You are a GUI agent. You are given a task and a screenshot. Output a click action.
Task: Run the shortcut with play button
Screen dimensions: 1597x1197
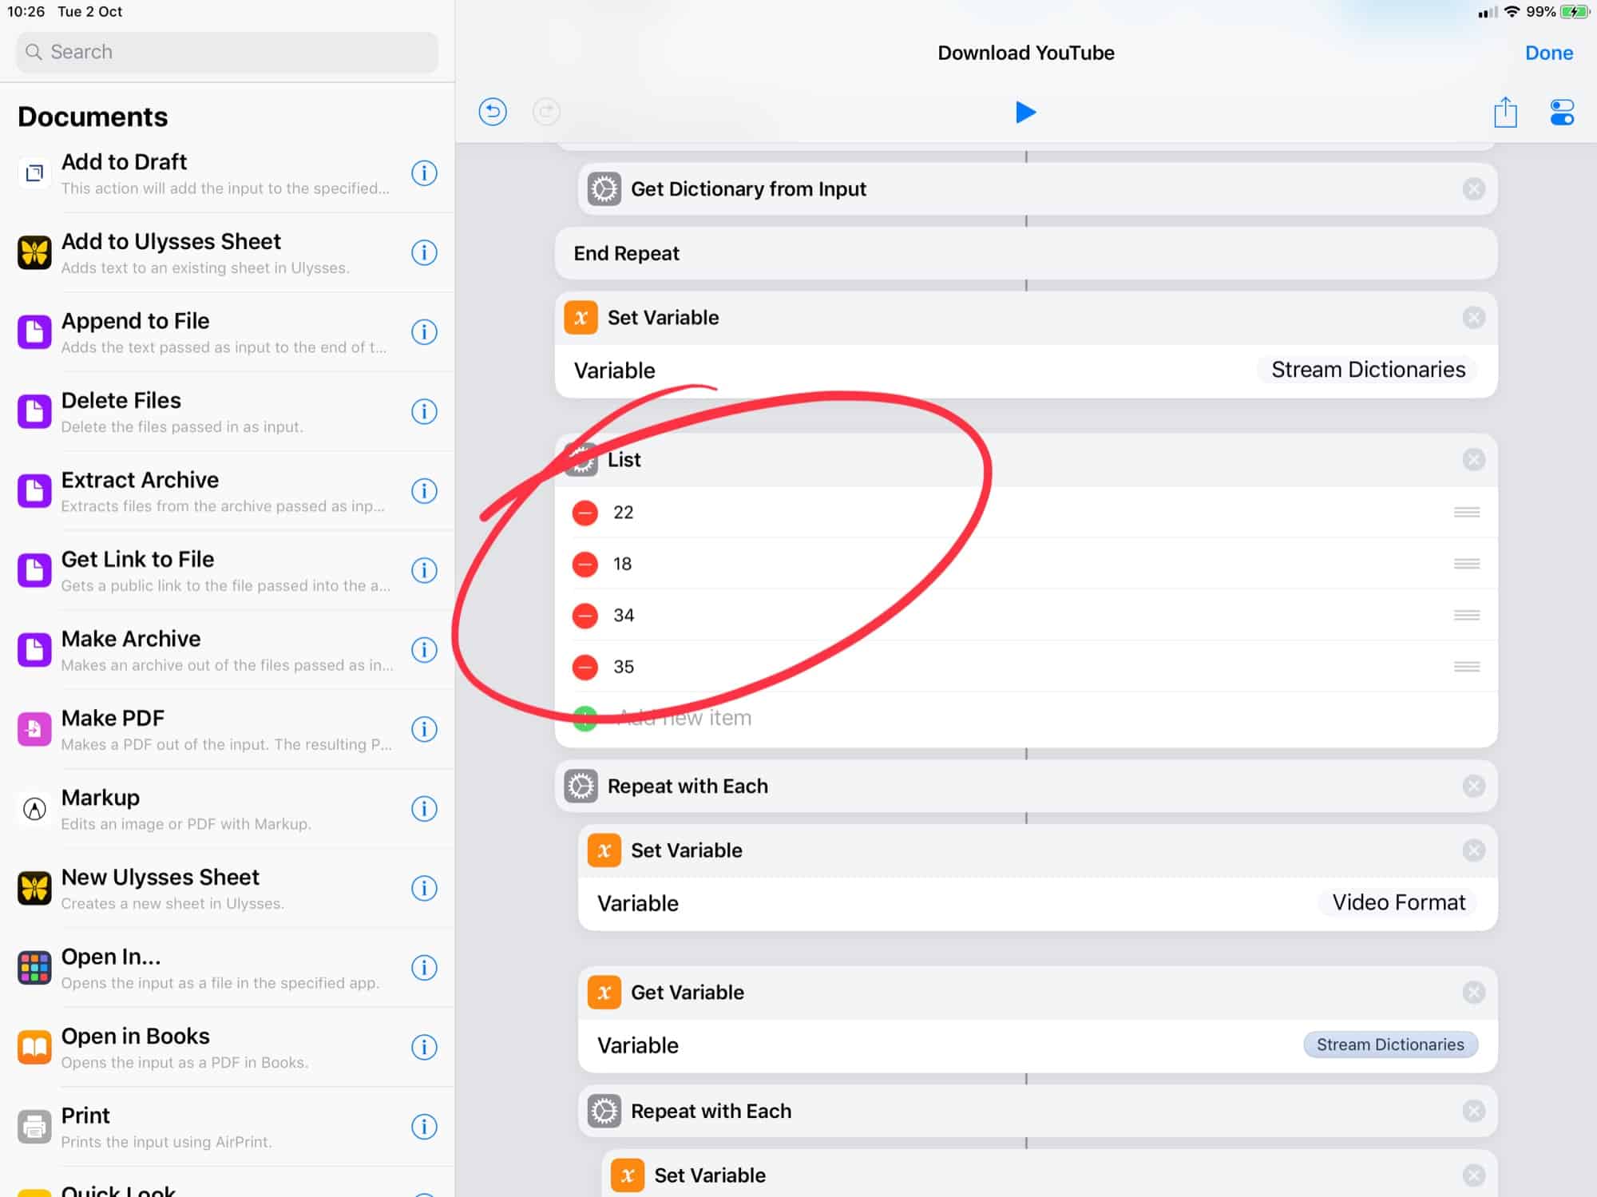(1025, 113)
